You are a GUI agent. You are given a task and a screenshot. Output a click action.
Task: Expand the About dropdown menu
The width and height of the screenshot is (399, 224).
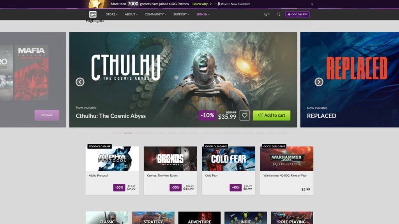click(131, 14)
